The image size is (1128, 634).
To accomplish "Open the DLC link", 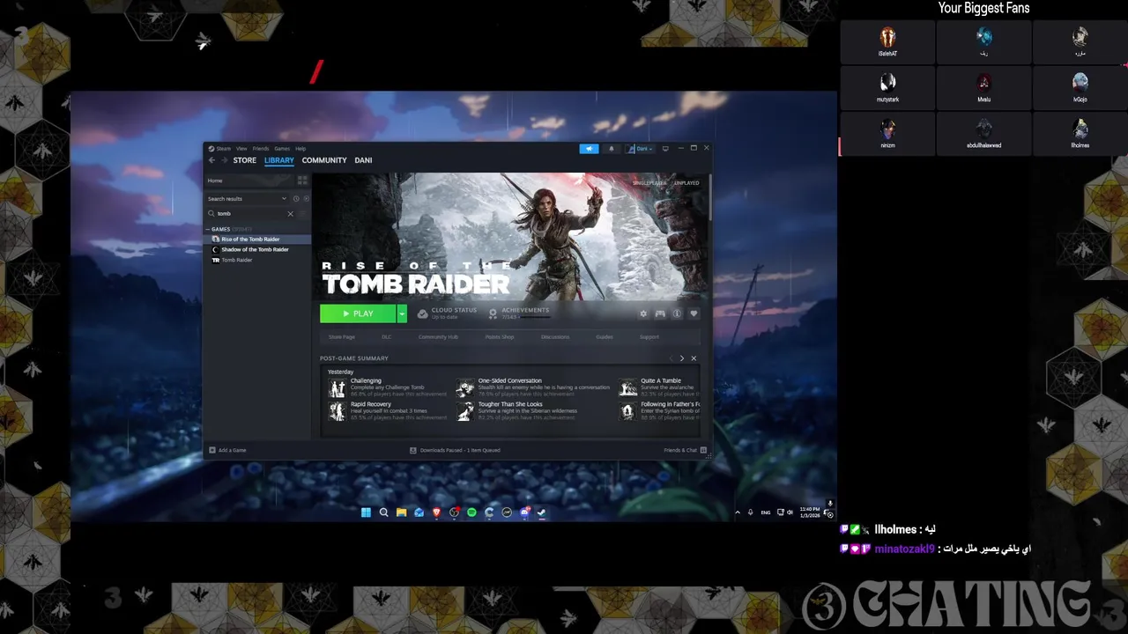I will click(x=387, y=337).
